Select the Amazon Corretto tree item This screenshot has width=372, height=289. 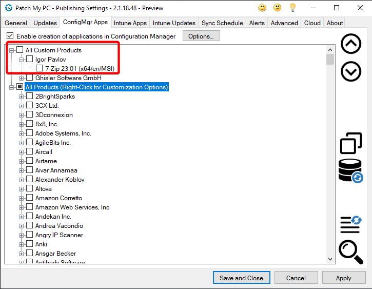pos(58,198)
